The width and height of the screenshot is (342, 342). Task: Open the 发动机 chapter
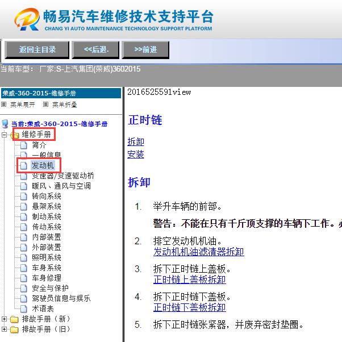[x=43, y=165]
